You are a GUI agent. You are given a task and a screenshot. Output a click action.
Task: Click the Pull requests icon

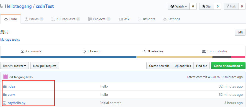pos(53,19)
